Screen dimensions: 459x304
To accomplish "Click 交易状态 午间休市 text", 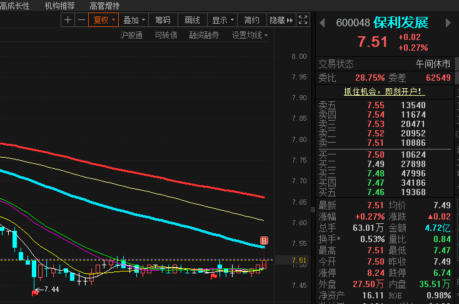I will pos(433,64).
